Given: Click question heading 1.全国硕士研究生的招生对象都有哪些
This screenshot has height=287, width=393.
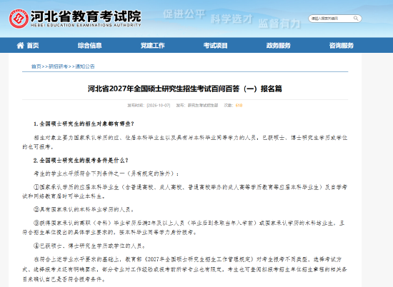Looking at the screenshot, I should pyautogui.click(x=84, y=124).
